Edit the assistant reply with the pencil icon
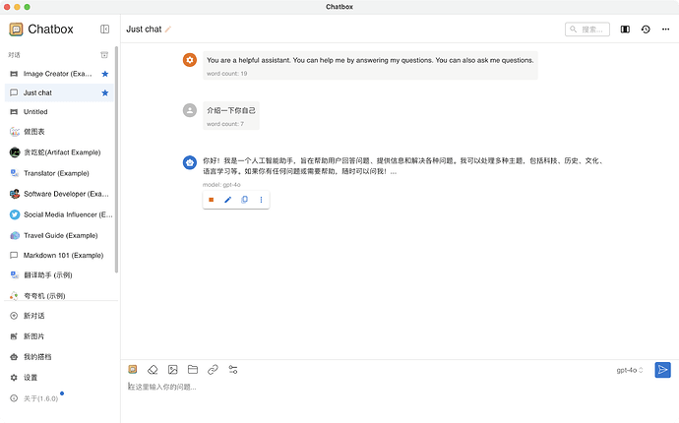679x423 pixels. coord(227,200)
